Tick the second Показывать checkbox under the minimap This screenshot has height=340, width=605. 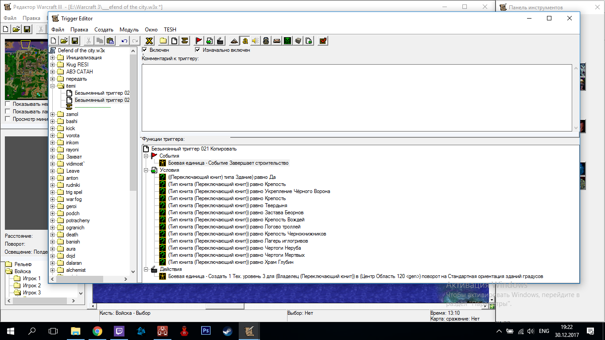(x=8, y=112)
